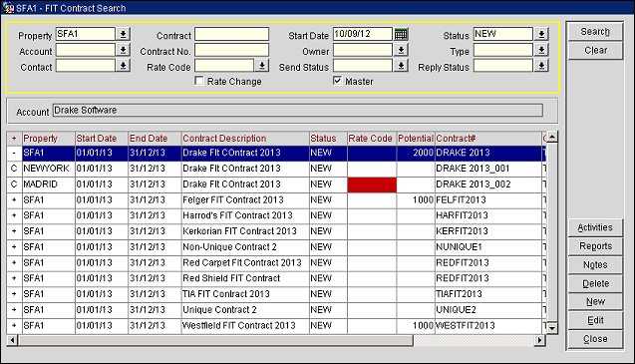Open the Status dropdown list
The width and height of the screenshot is (635, 364).
pos(541,34)
